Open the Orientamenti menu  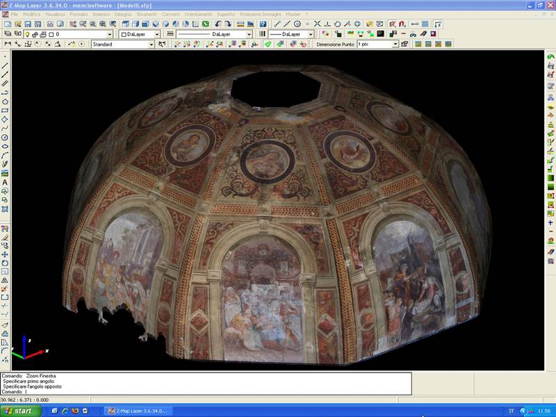click(198, 14)
